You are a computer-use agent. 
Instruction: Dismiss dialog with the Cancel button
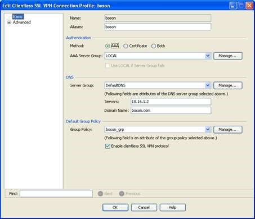[x=144, y=207]
